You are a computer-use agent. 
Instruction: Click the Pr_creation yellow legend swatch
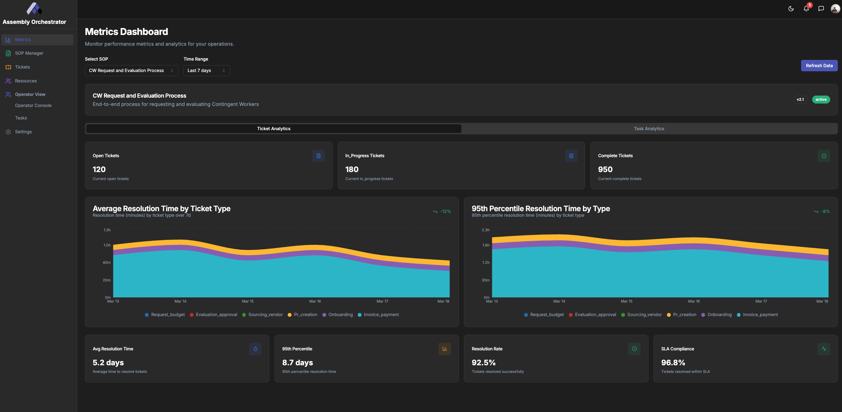289,315
